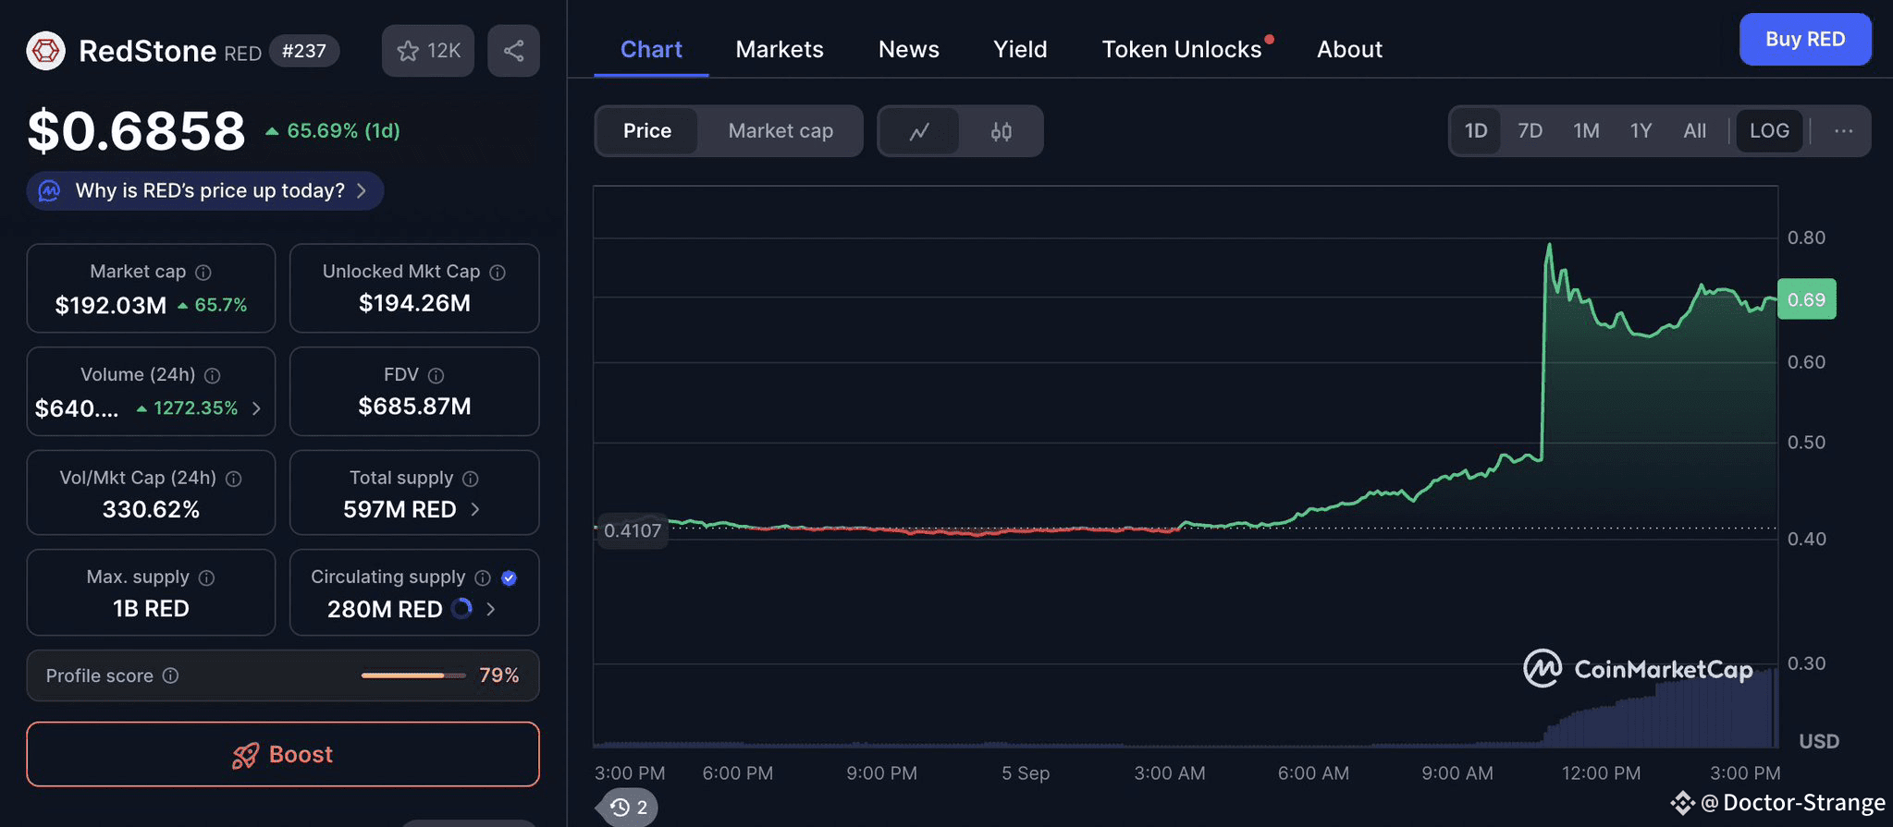This screenshot has width=1893, height=827.
Task: Click the 79% profile score value
Action: click(x=498, y=675)
